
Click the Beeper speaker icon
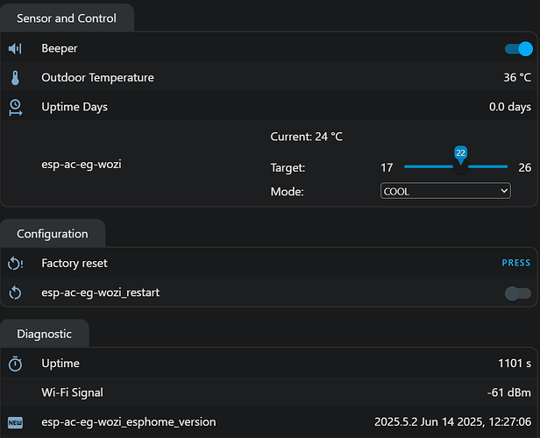pos(15,48)
